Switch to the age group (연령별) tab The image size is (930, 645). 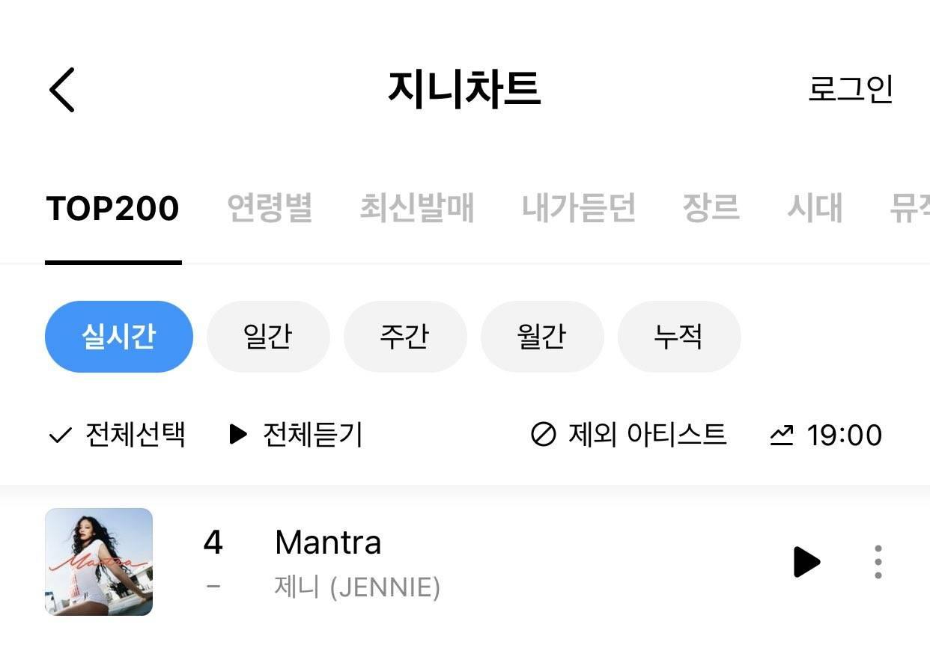tap(270, 208)
